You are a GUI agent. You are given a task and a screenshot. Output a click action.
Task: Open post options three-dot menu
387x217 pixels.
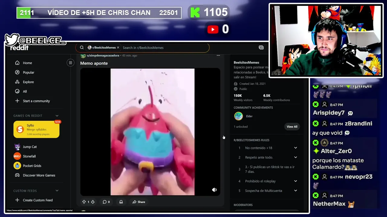pos(218,55)
